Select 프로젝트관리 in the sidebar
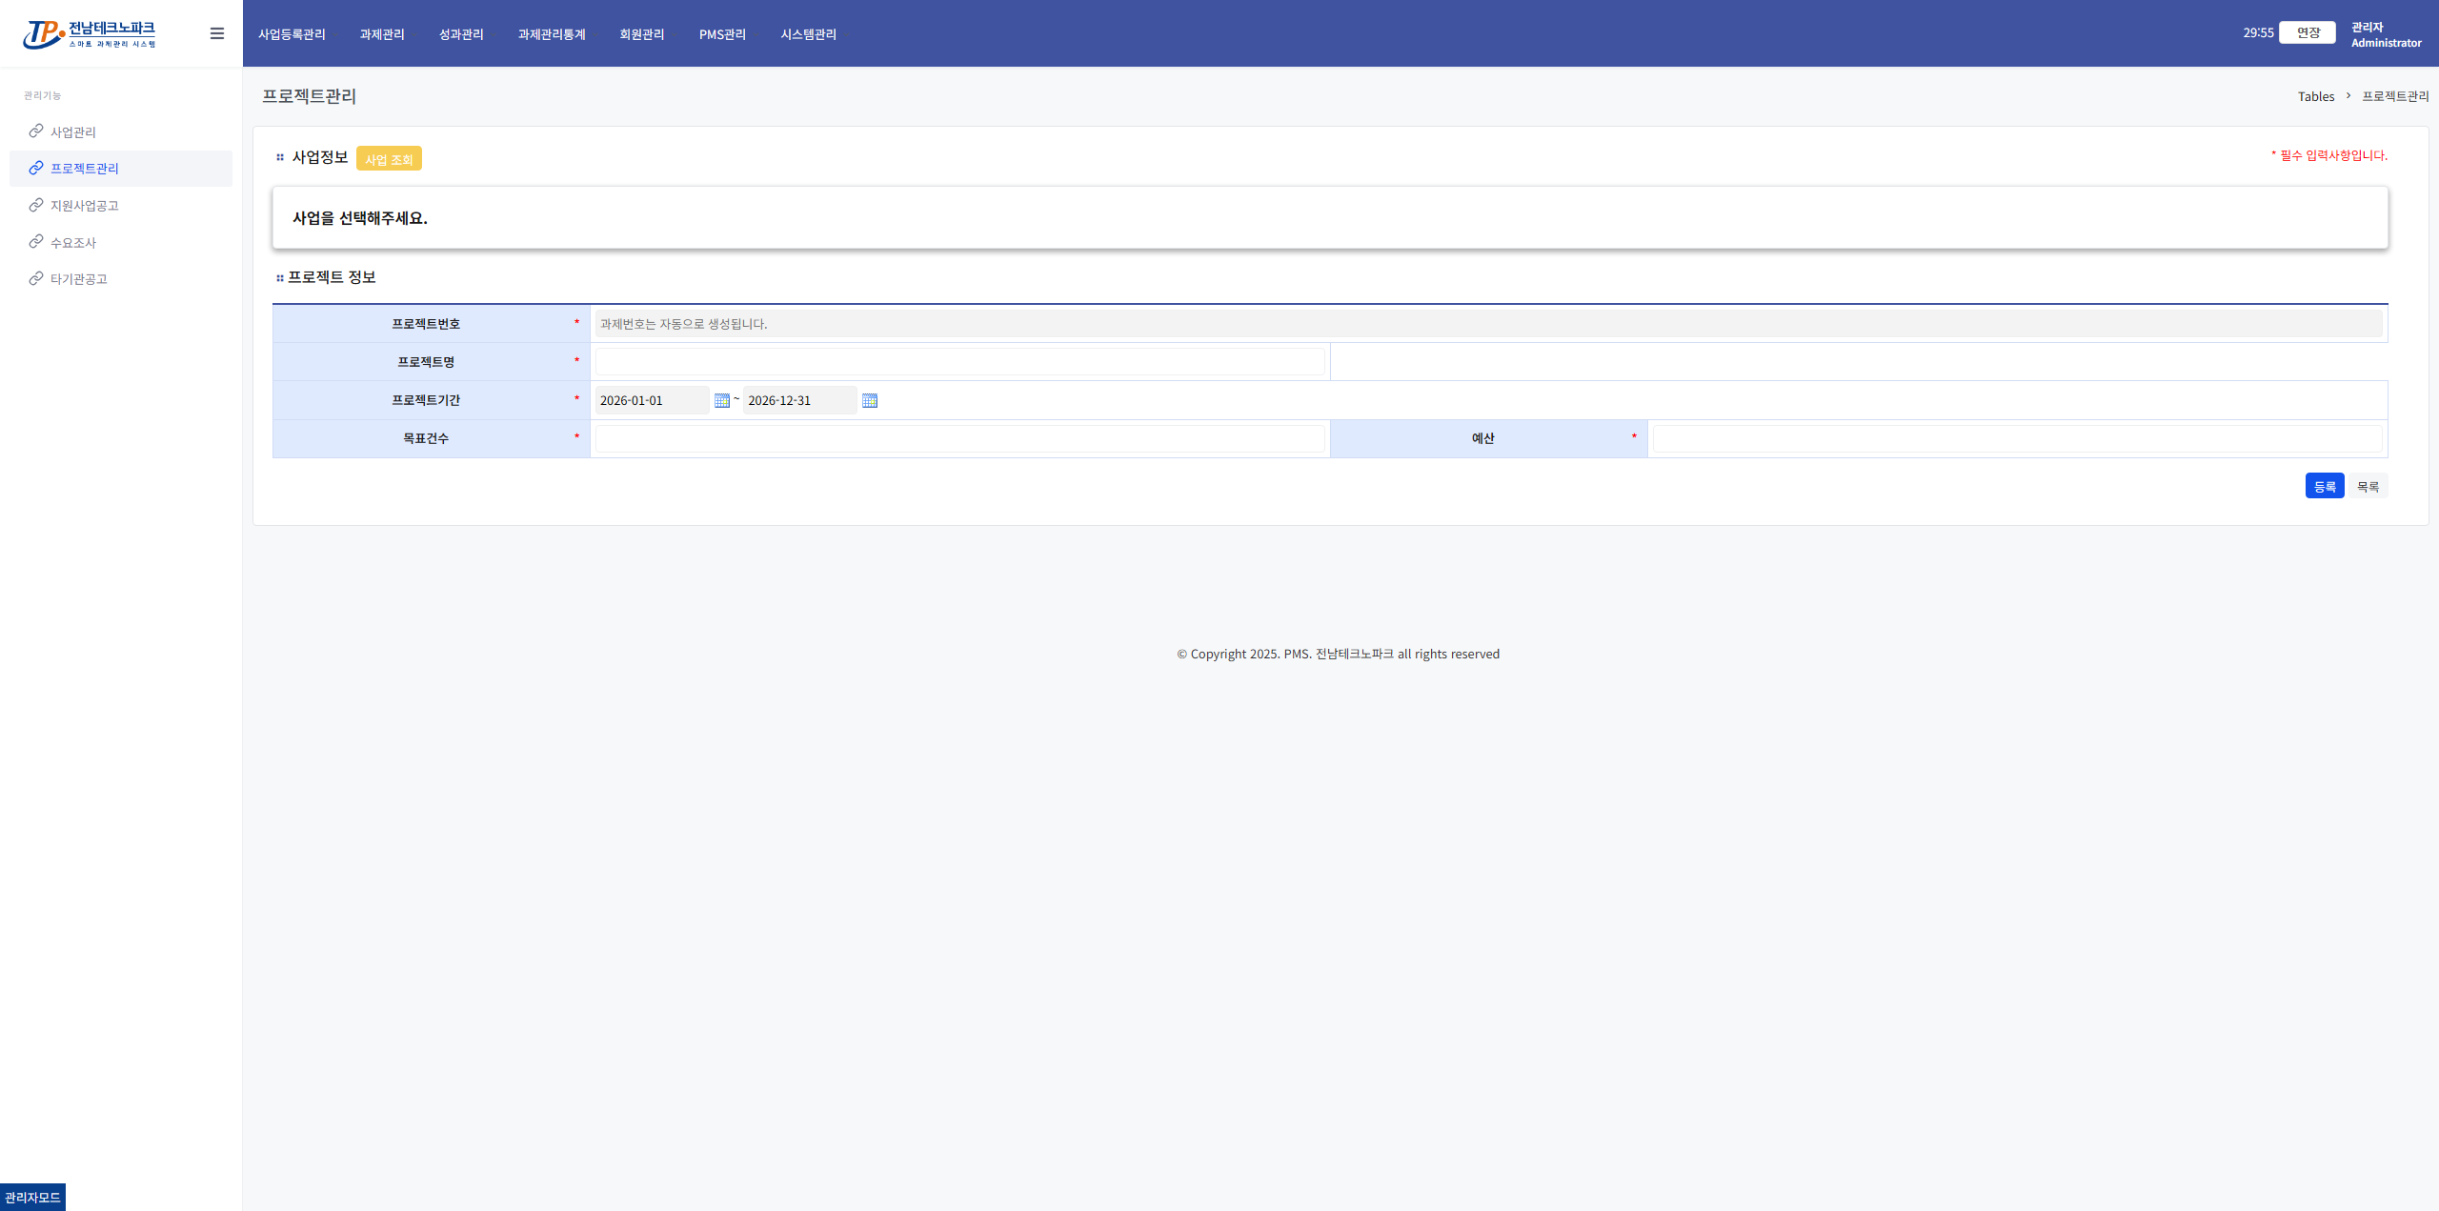The height and width of the screenshot is (1211, 2439). coord(121,169)
